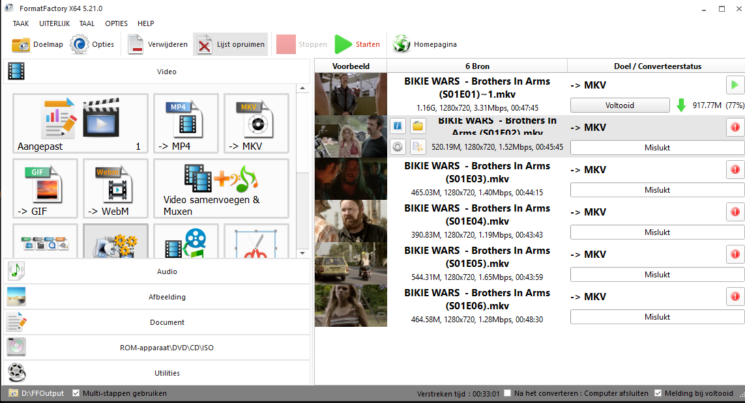Click thumbnail of episode S01E04
The height and width of the screenshot is (403, 745).
click(x=351, y=221)
